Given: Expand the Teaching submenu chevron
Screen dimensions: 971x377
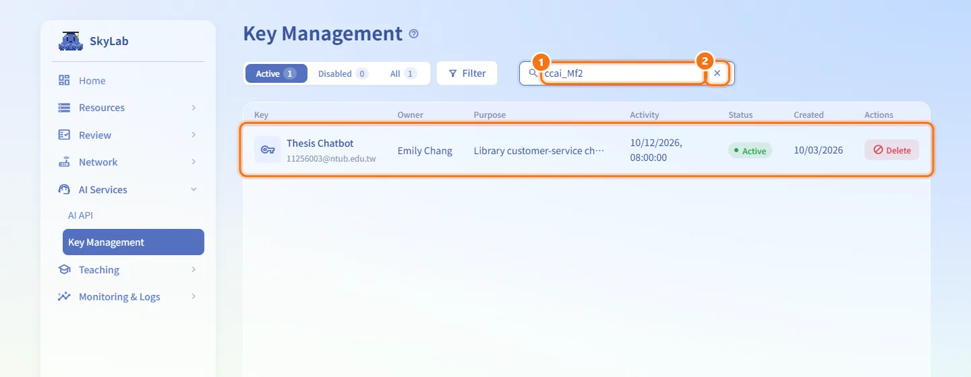Looking at the screenshot, I should pos(194,270).
